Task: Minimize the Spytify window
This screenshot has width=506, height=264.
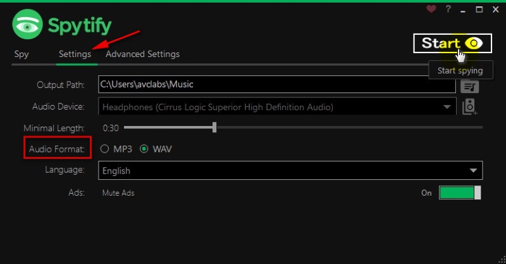Action: click(463, 11)
